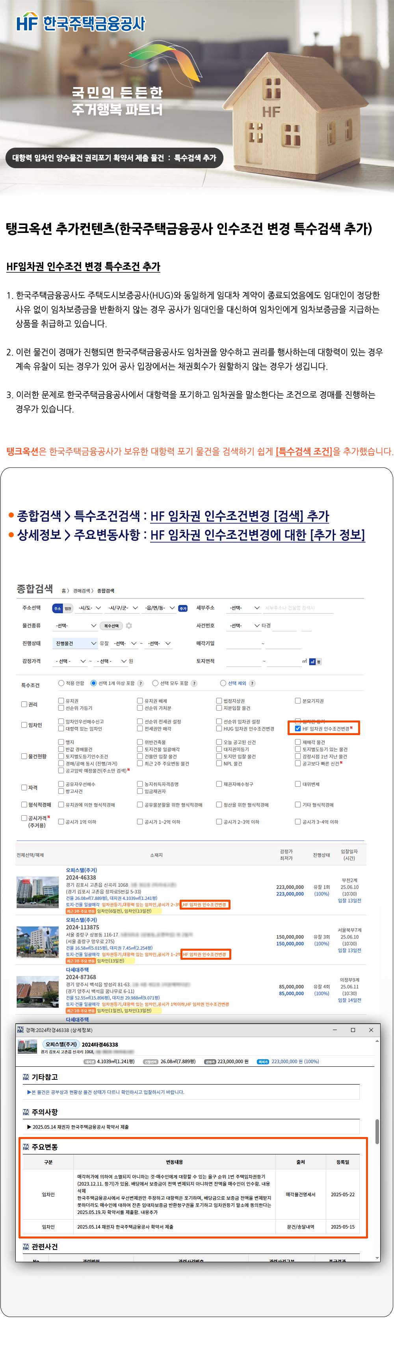The image size is (394, 1351).
Task: Open the second 감정가격 -선택- dropdown
Action: tap(111, 661)
